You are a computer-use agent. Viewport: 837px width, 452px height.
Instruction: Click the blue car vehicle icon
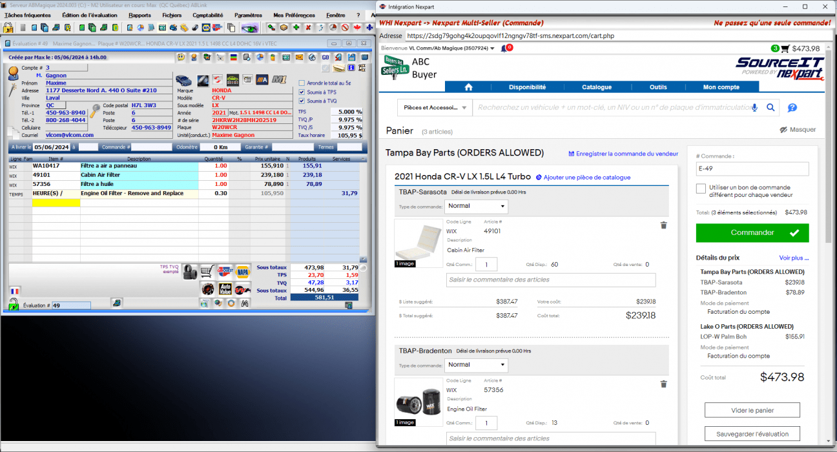[183, 80]
